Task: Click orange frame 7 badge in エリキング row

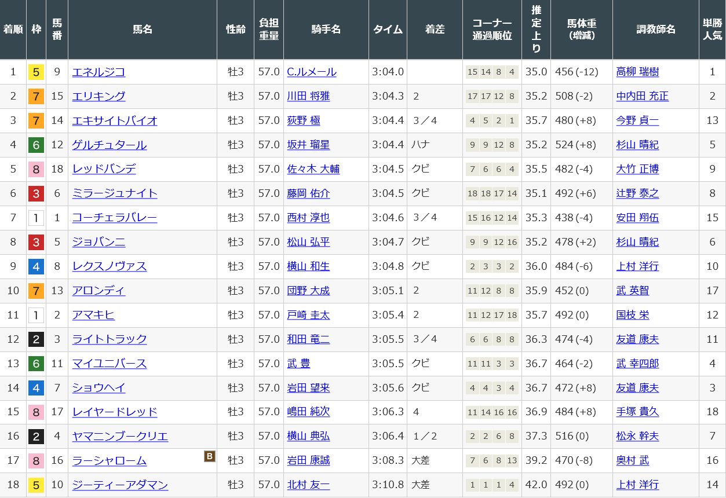Action: tap(36, 97)
